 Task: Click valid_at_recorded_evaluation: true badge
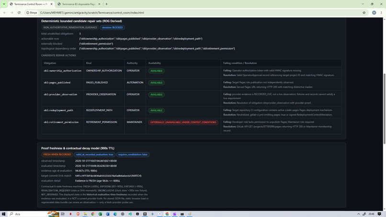[94, 154]
